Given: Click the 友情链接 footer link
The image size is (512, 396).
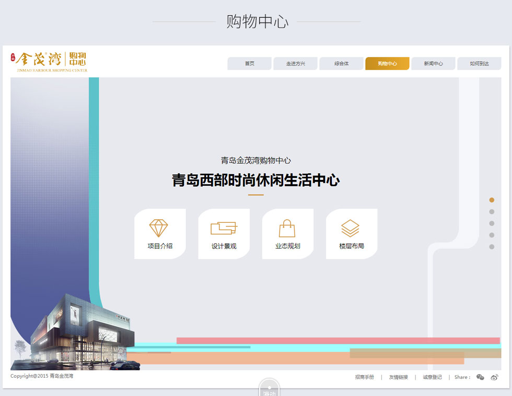Looking at the screenshot, I should [x=398, y=377].
